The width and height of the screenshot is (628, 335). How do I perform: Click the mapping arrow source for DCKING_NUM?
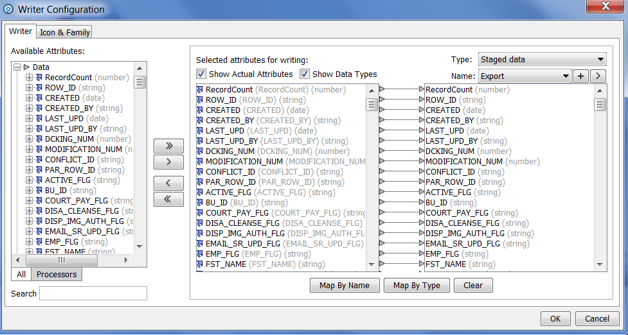click(x=382, y=151)
